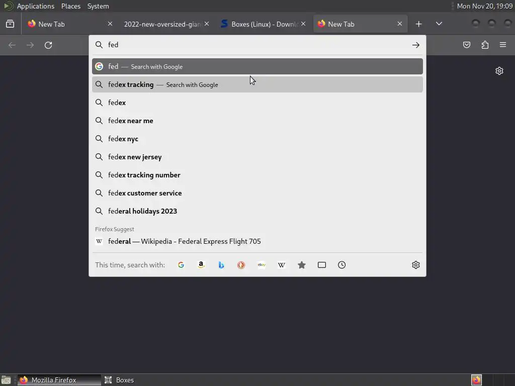Open the Extensions puzzle icon
515x386 pixels.
pyautogui.click(x=485, y=45)
